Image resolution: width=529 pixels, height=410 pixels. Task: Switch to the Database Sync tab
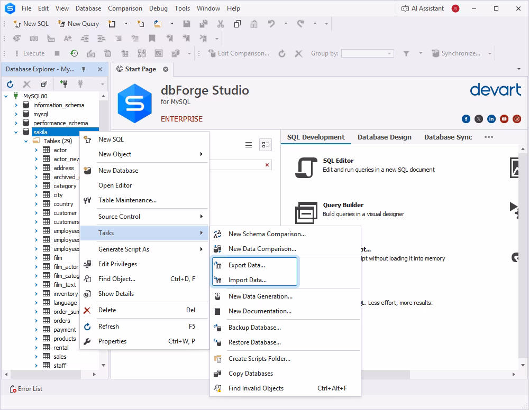pyautogui.click(x=448, y=137)
